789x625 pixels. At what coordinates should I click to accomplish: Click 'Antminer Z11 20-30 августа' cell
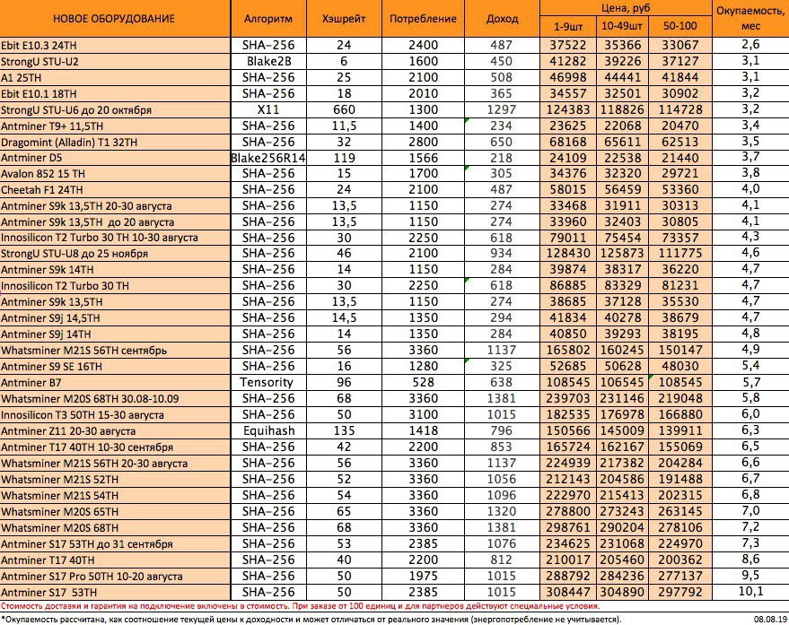[x=115, y=431]
